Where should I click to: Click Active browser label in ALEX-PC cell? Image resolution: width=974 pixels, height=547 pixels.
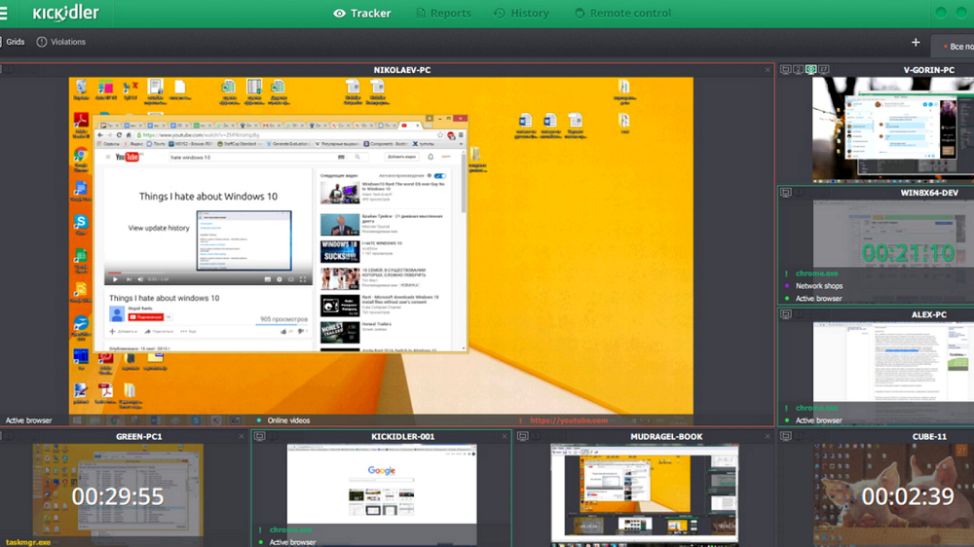819,420
